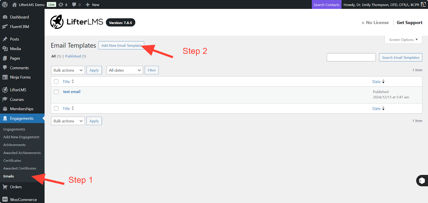This screenshot has width=428, height=203.
Task: Click No License status link
Action: 375,22
